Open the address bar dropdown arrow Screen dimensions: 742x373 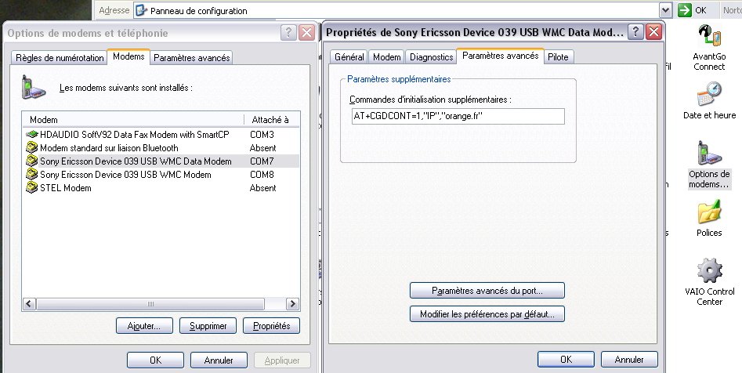665,10
